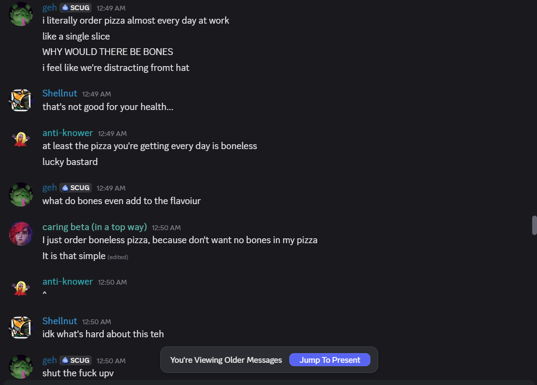
Task: Click the anti-knower username above the caret message
Action: click(x=68, y=282)
